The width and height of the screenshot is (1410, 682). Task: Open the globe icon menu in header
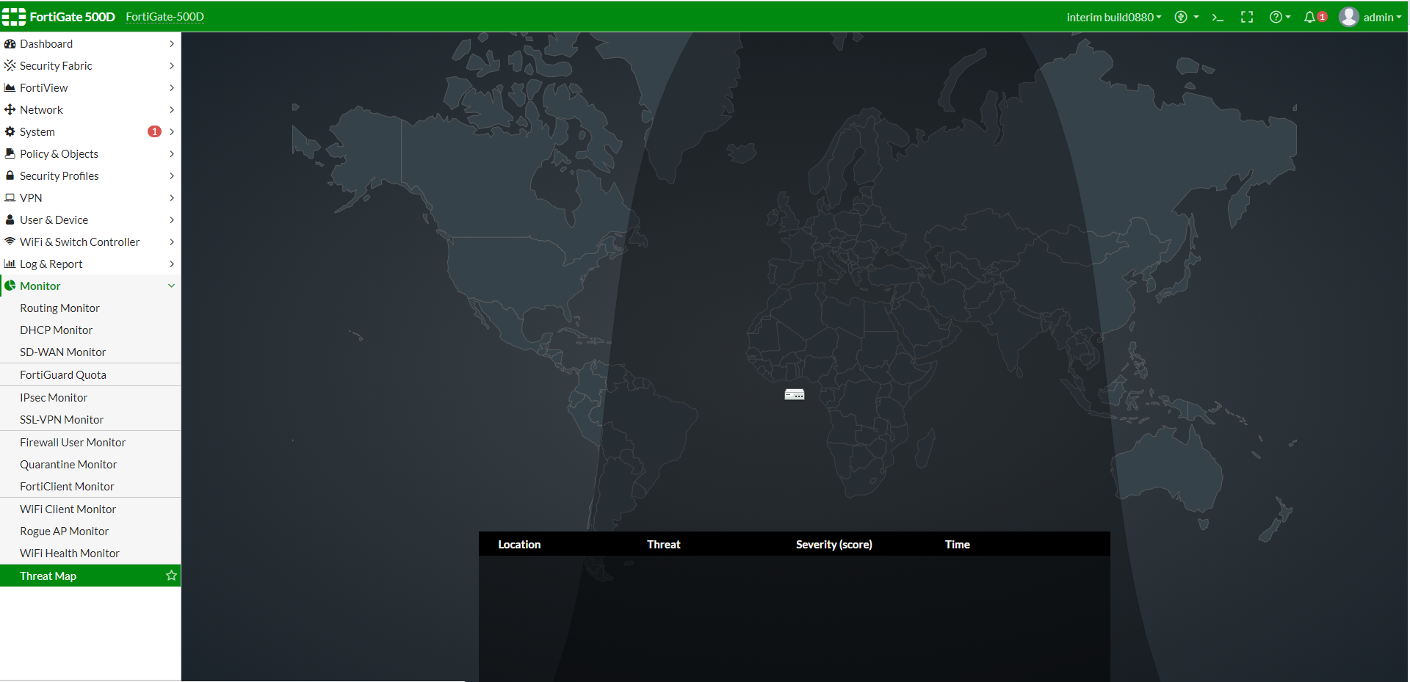pyautogui.click(x=1186, y=18)
